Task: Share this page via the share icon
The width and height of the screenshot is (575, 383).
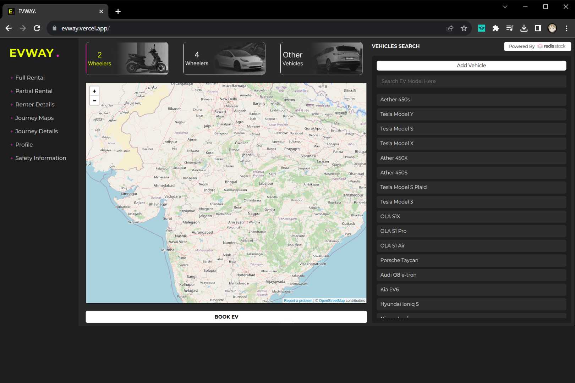Action: click(450, 28)
